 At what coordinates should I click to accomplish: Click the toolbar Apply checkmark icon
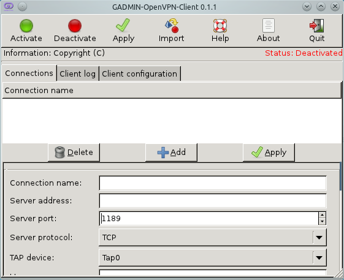tap(123, 25)
